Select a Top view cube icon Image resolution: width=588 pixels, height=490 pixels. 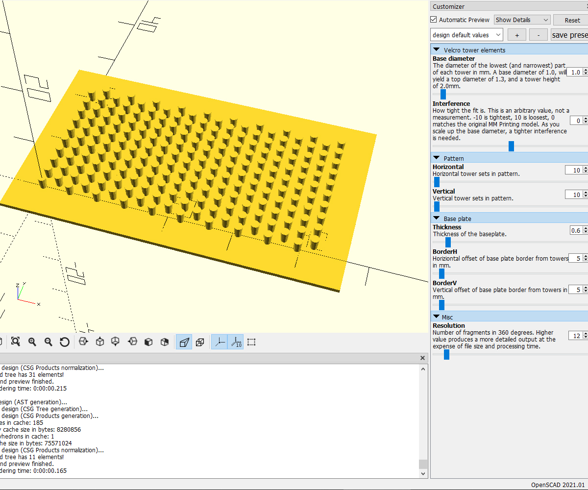click(x=100, y=342)
